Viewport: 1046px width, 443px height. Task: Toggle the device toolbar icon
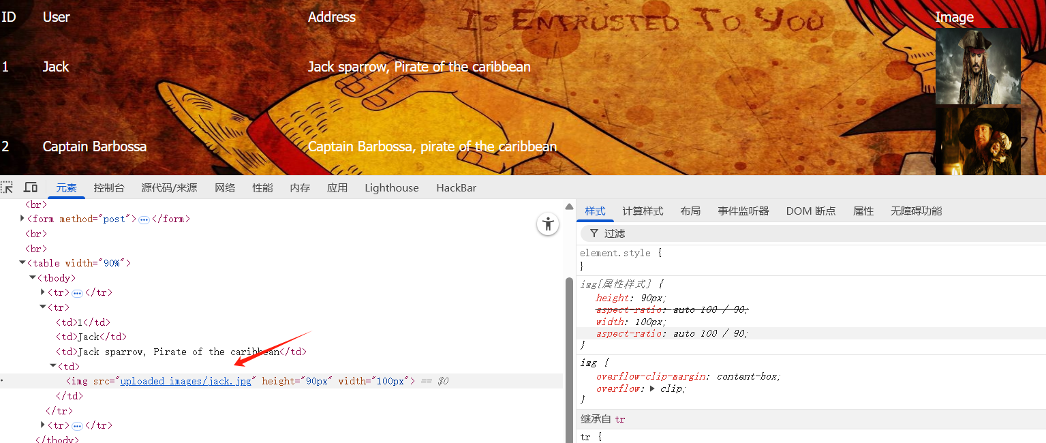point(31,187)
